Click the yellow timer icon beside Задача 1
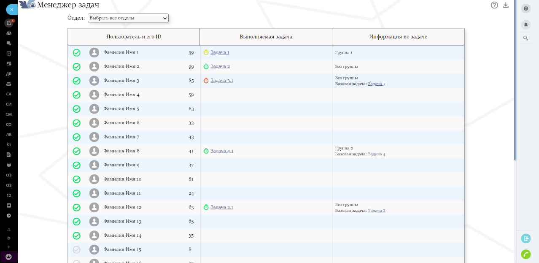Viewport: 539px width, 263px height. 206,52
